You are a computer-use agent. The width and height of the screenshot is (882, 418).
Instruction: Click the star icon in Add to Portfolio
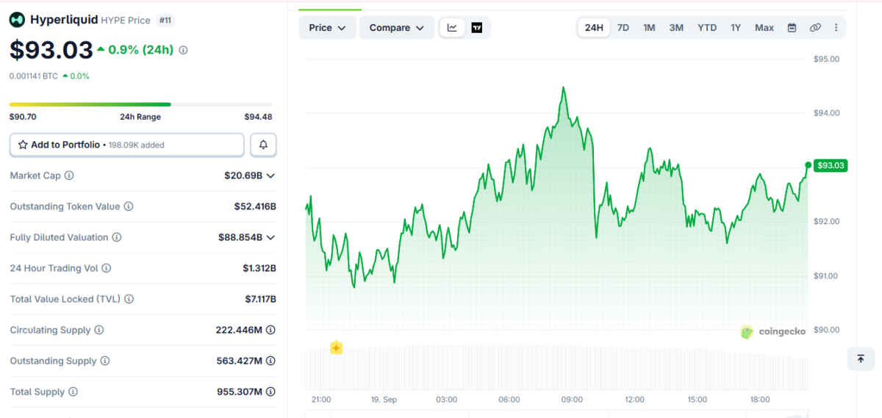tap(23, 145)
